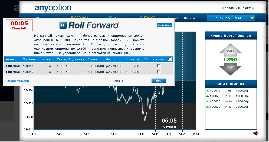The width and height of the screenshot is (269, 142).
Task: Click the 14:08 time in My Options
Action: (228, 91)
